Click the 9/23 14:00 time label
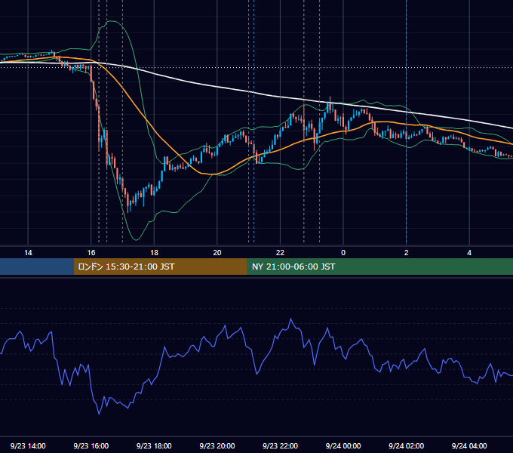The height and width of the screenshot is (453, 513). (x=28, y=445)
